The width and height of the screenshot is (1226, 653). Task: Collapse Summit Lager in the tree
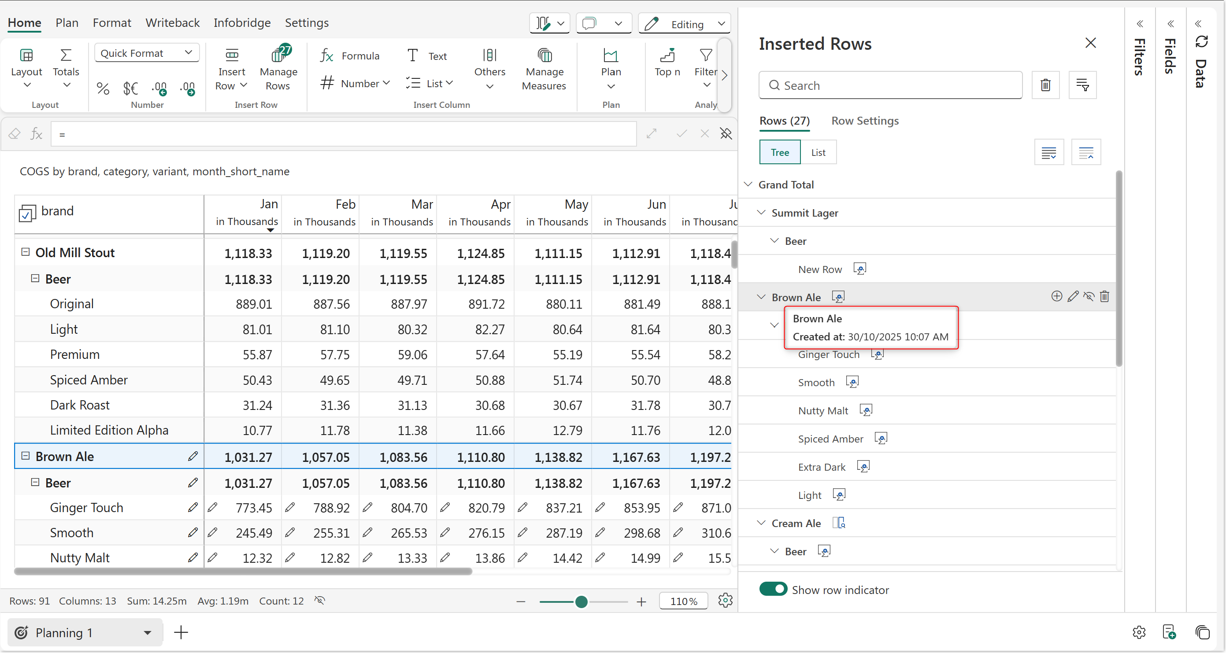[762, 213]
